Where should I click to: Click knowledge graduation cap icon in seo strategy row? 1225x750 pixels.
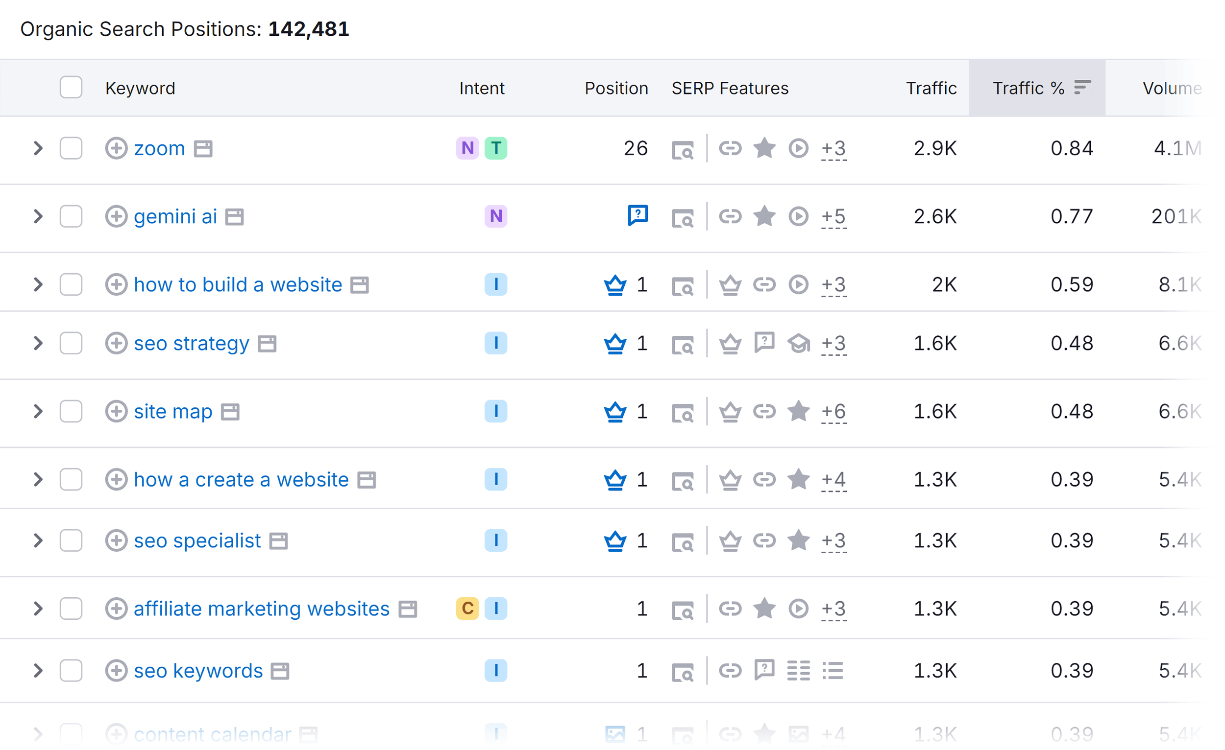click(x=798, y=344)
